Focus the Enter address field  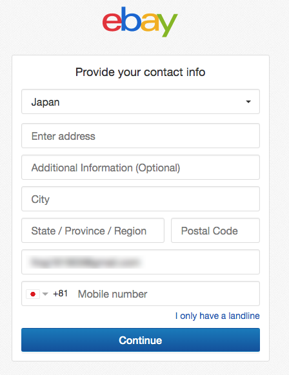pyautogui.click(x=141, y=136)
